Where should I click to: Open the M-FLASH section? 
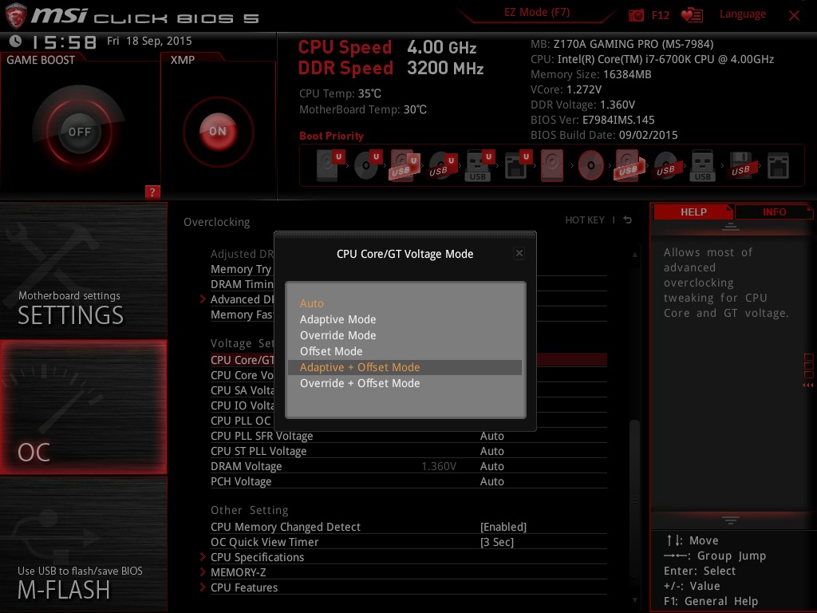coord(83,544)
